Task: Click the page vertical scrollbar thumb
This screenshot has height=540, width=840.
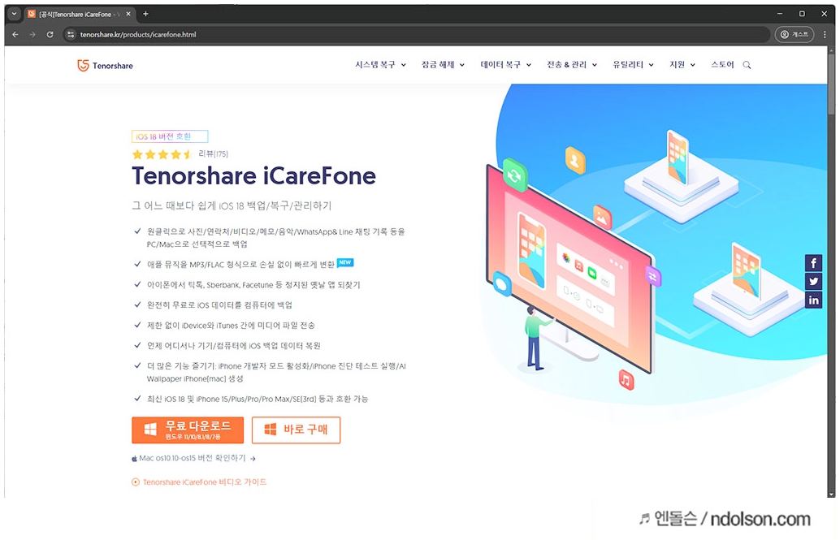Action: tap(831, 83)
